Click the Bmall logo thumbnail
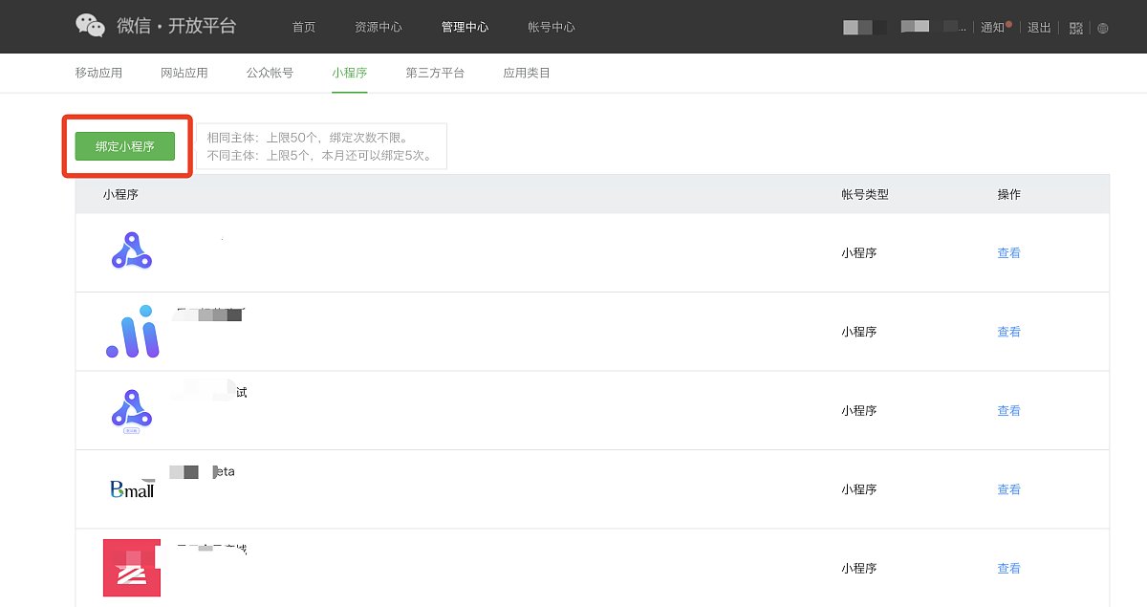Image resolution: width=1147 pixels, height=607 pixels. [x=132, y=489]
